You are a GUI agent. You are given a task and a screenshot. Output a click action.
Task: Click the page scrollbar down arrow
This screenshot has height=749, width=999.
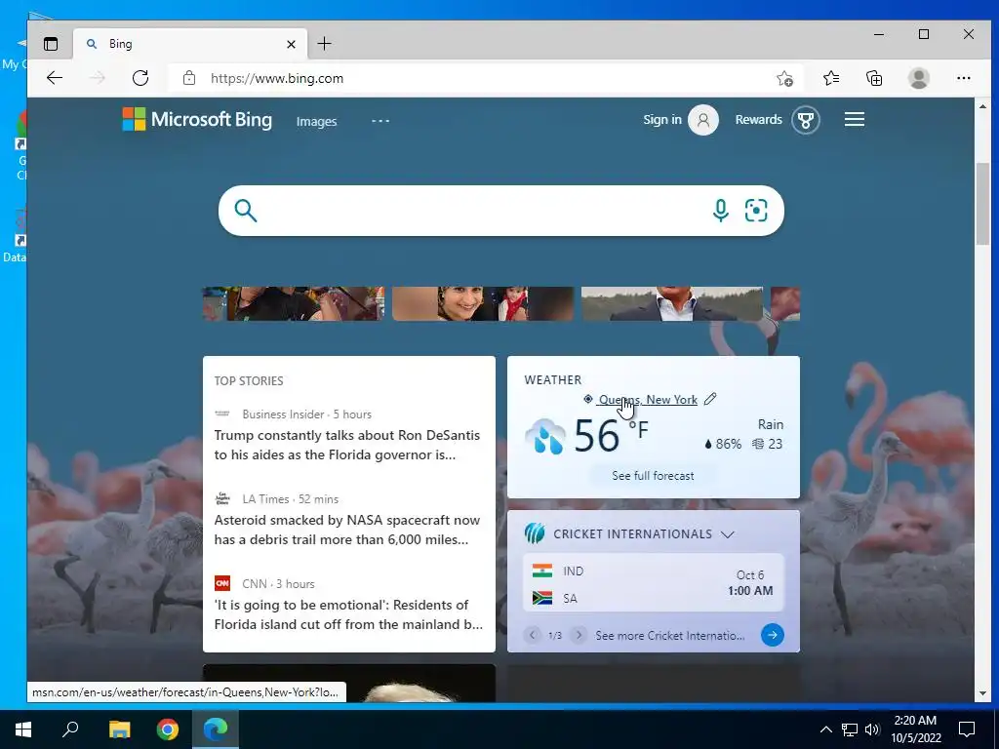click(982, 693)
